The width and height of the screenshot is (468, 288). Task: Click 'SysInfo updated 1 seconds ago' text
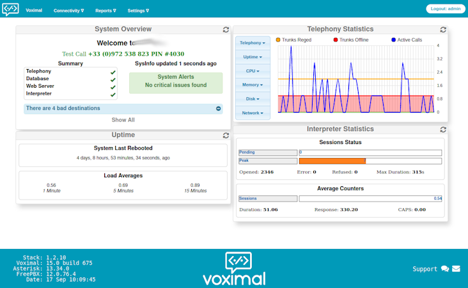click(176, 63)
